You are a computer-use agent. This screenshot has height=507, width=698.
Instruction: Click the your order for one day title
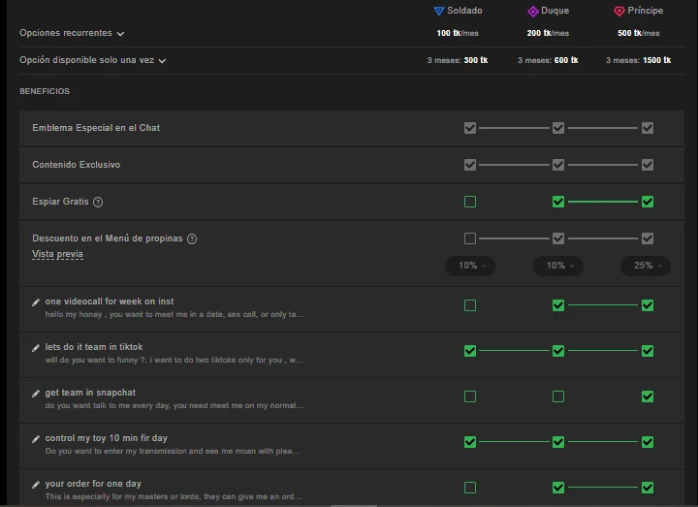click(x=93, y=484)
